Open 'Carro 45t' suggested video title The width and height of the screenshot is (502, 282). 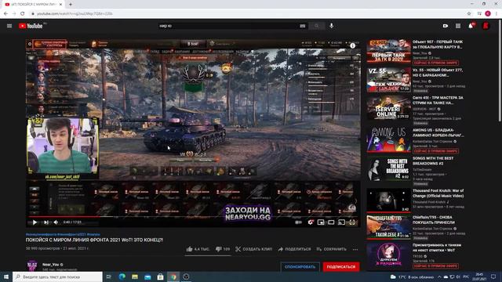[438, 100]
